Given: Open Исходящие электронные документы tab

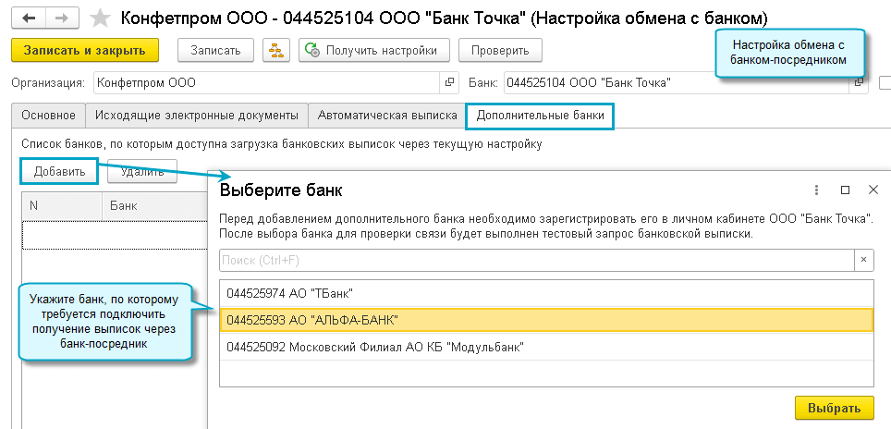Looking at the screenshot, I should click(197, 116).
